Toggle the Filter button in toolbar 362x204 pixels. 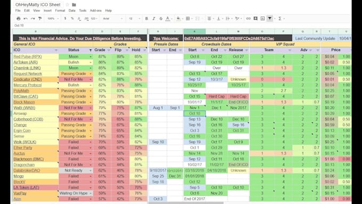coord(270,19)
